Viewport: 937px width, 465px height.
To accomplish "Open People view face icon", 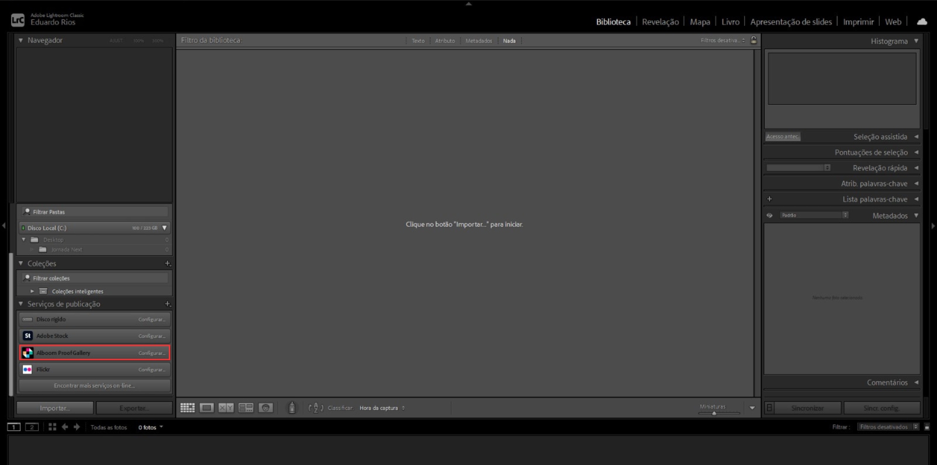I will pos(265,408).
